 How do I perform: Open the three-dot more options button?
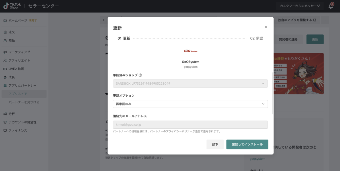click(325, 20)
